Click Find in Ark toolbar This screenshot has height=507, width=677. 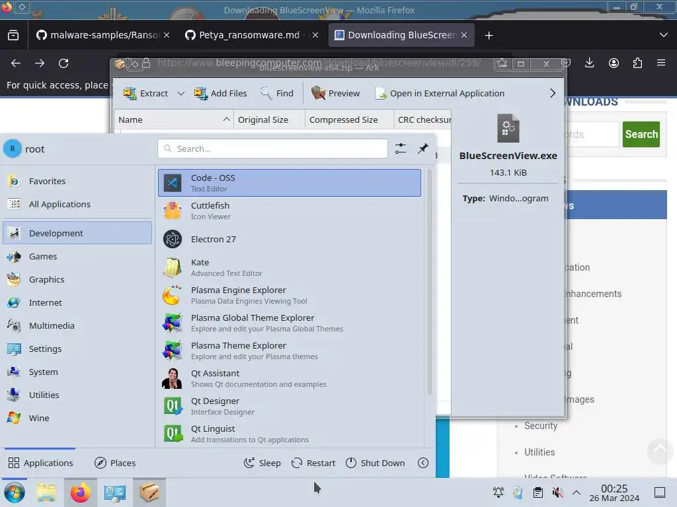tap(277, 94)
